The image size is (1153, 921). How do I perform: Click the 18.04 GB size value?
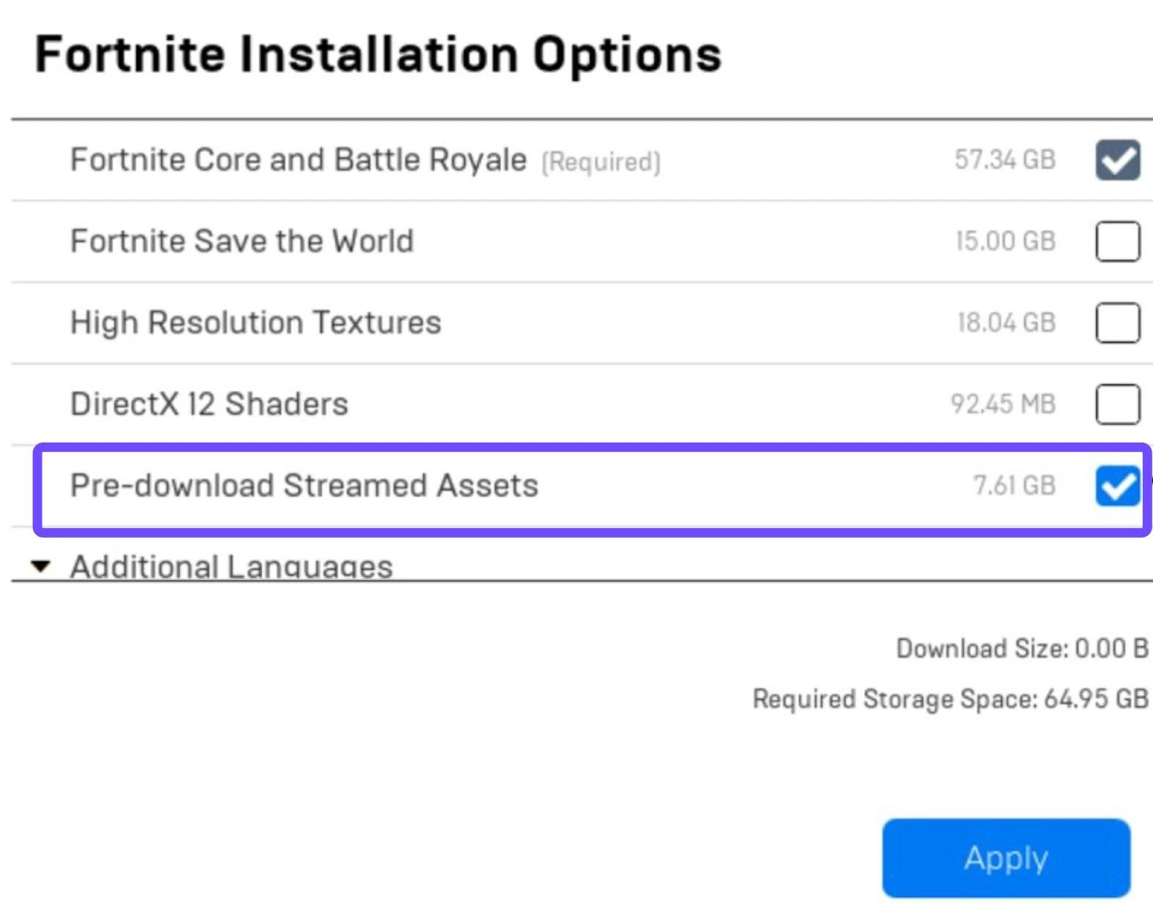[1006, 323]
